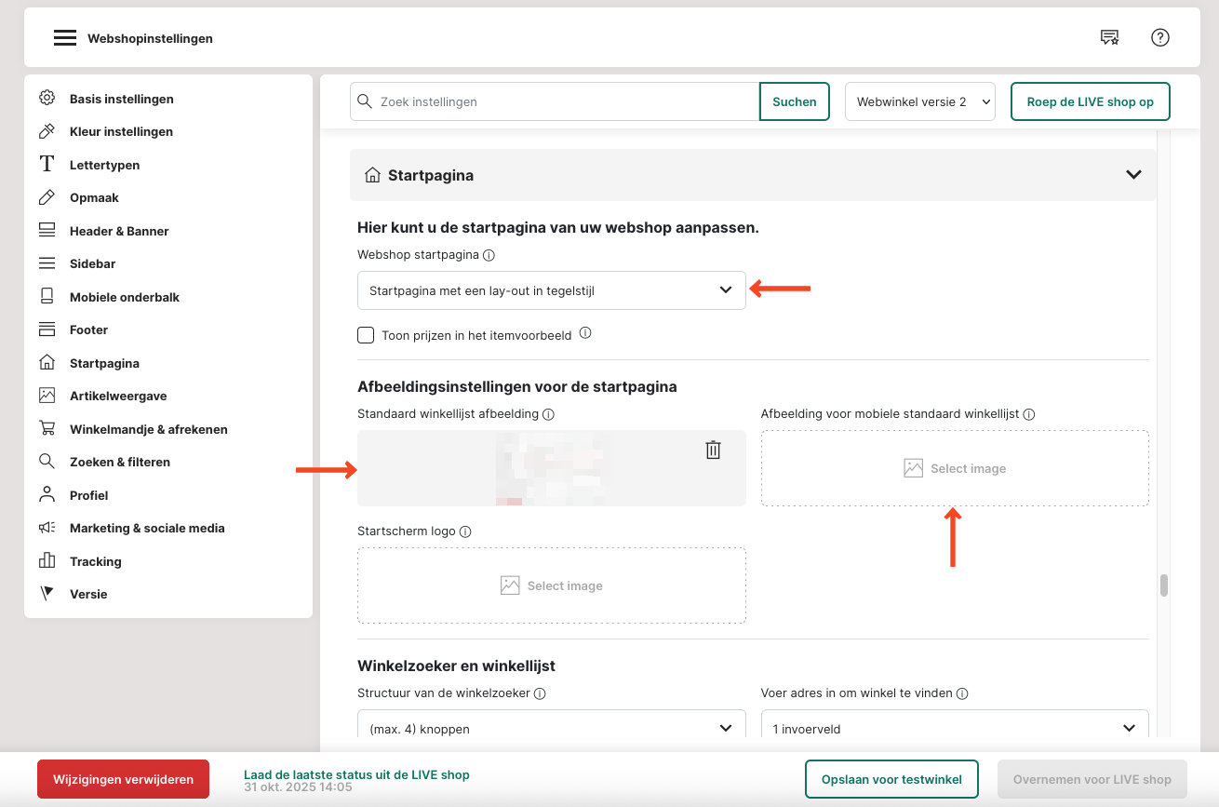This screenshot has height=807, width=1219.
Task: Click info icon next to Webshop startpagina
Action: 489,255
